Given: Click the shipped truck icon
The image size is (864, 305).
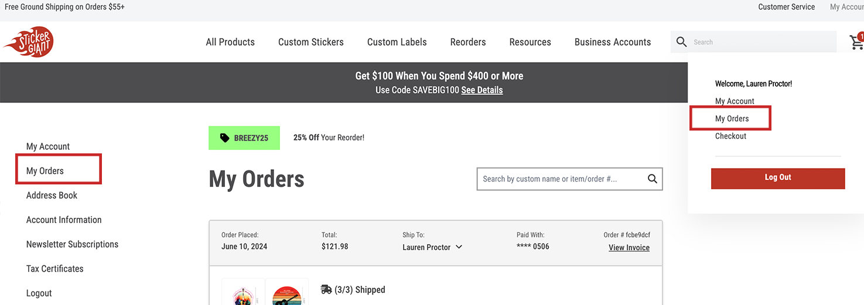Looking at the screenshot, I should pos(326,289).
